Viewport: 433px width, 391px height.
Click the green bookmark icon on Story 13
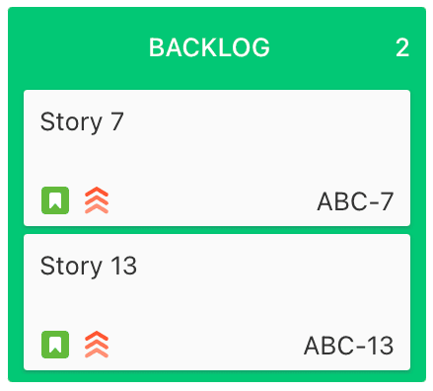[55, 345]
